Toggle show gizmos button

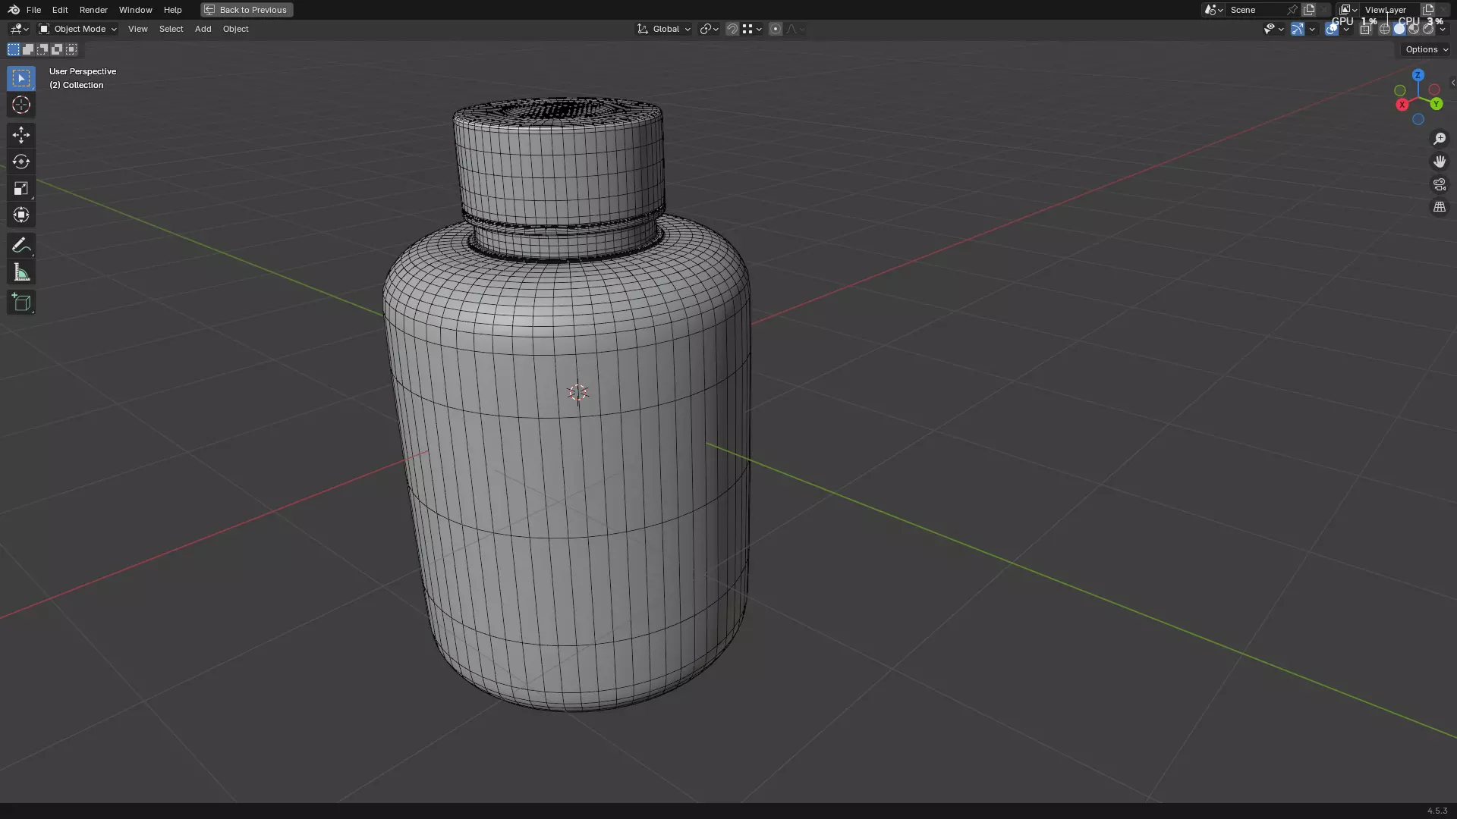click(x=1298, y=29)
